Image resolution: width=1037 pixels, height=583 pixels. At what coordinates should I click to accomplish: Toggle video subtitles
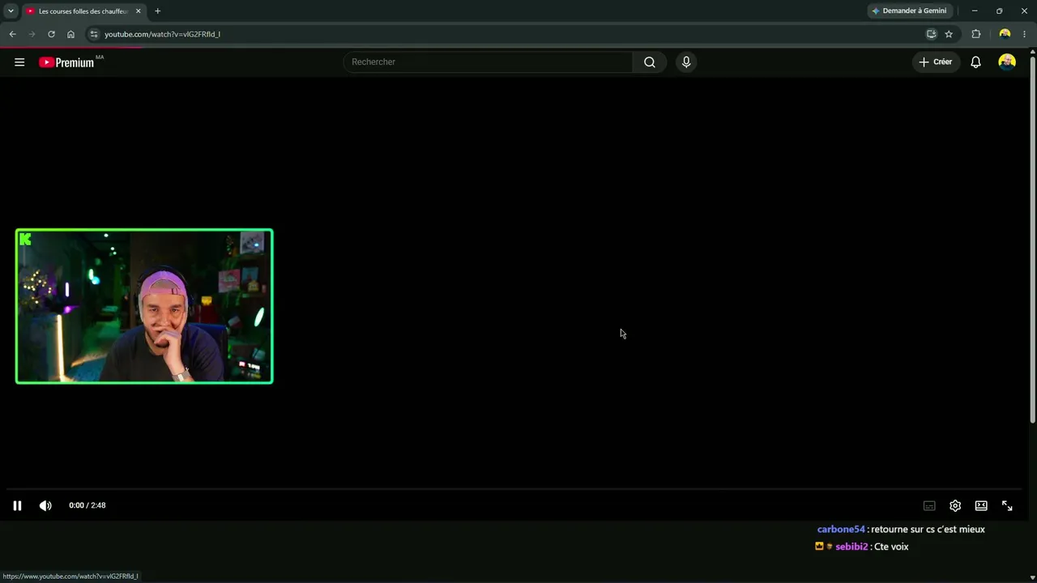tap(929, 505)
